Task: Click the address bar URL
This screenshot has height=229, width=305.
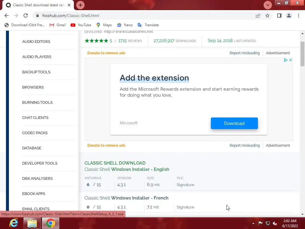Action: coord(71,16)
